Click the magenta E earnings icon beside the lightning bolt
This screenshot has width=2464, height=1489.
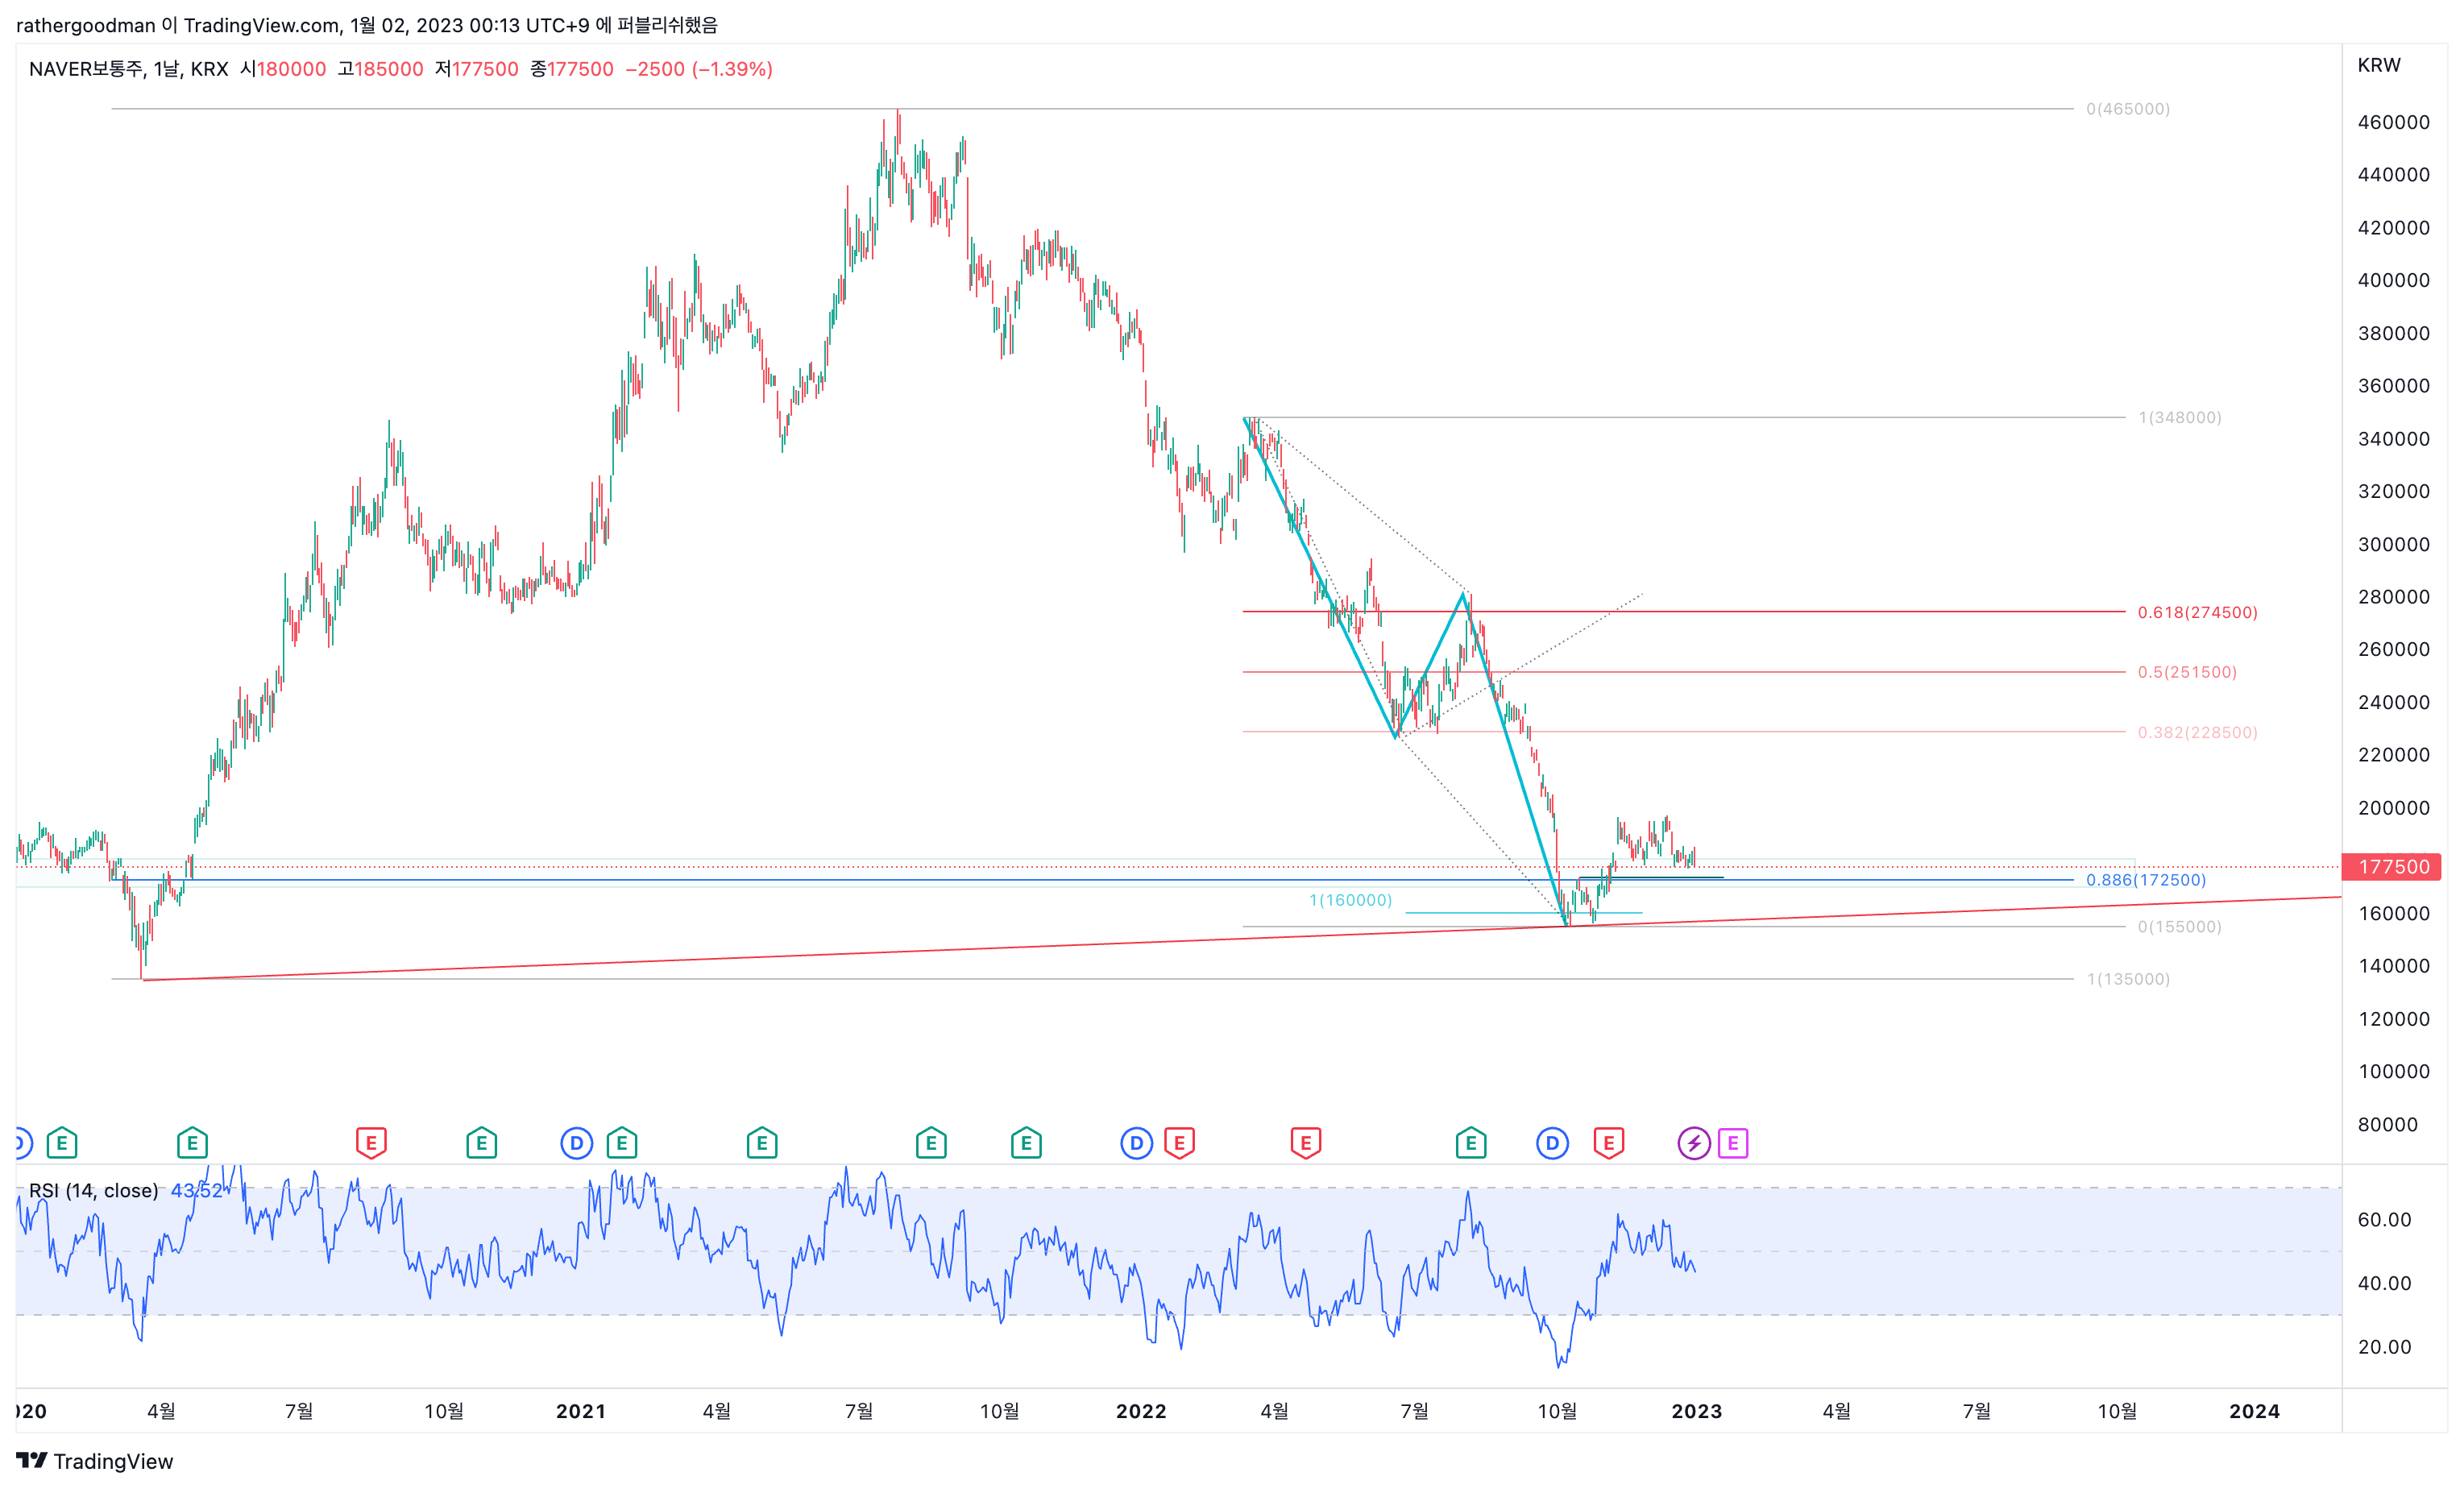pos(1733,1143)
